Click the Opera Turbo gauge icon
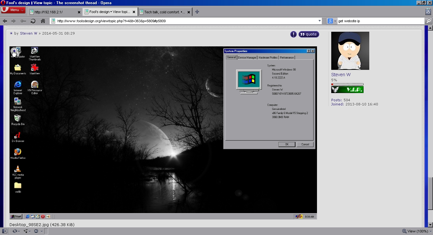Viewport: 433px width, 235px height. click(36, 231)
